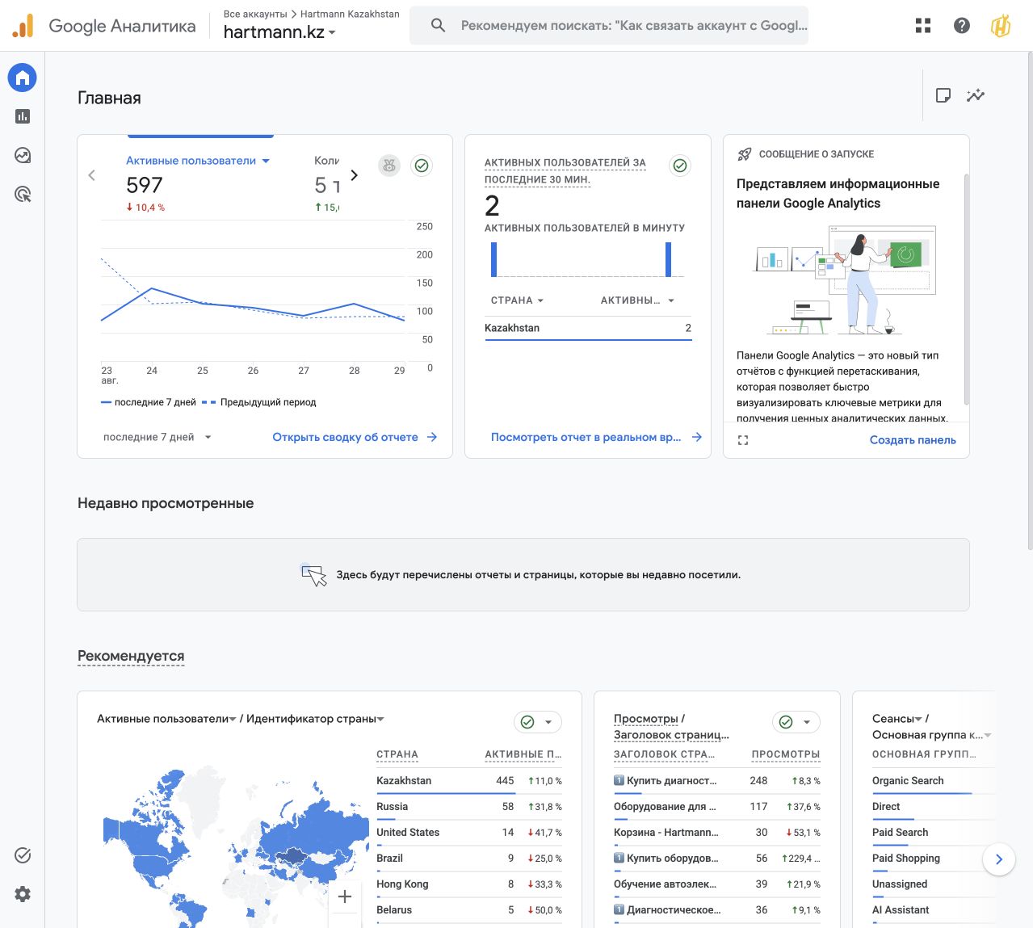Click the search magnifier icon
1033x928 pixels.
pos(438,26)
